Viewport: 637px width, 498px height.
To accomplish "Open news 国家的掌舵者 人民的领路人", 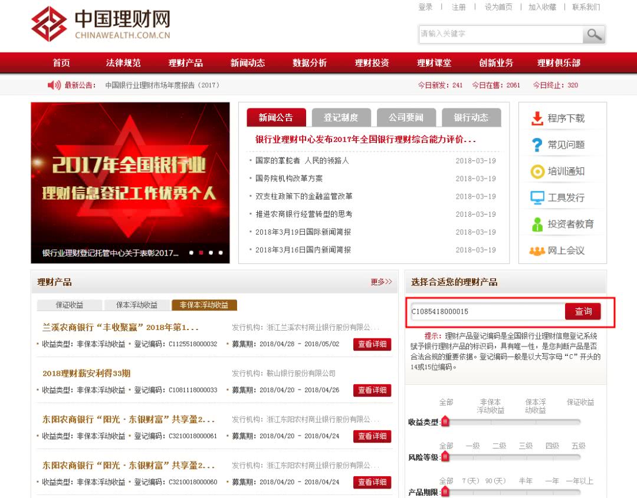I will [x=302, y=161].
